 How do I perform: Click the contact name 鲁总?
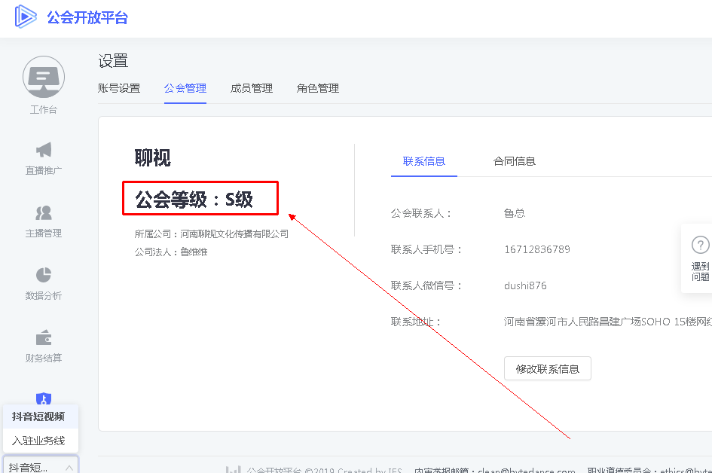point(515,213)
